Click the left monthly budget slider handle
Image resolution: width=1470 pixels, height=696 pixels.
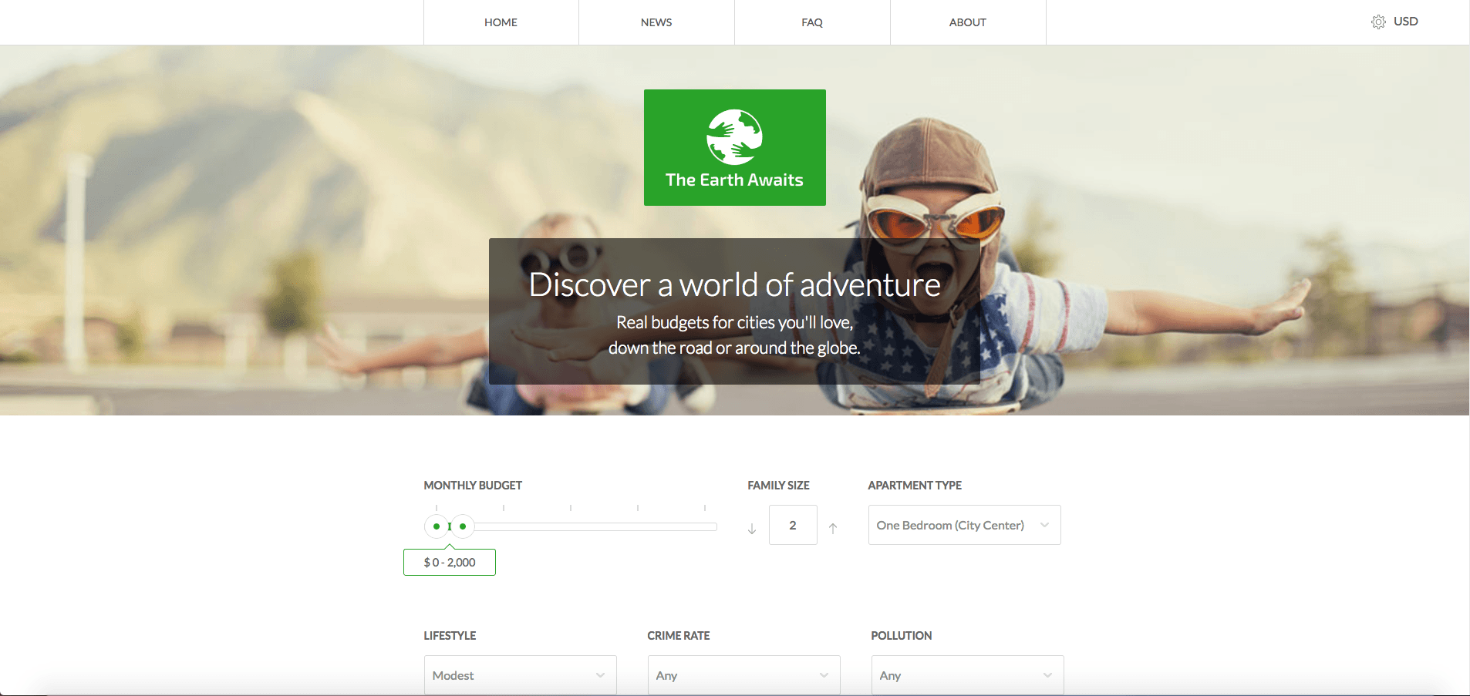pyautogui.click(x=437, y=526)
